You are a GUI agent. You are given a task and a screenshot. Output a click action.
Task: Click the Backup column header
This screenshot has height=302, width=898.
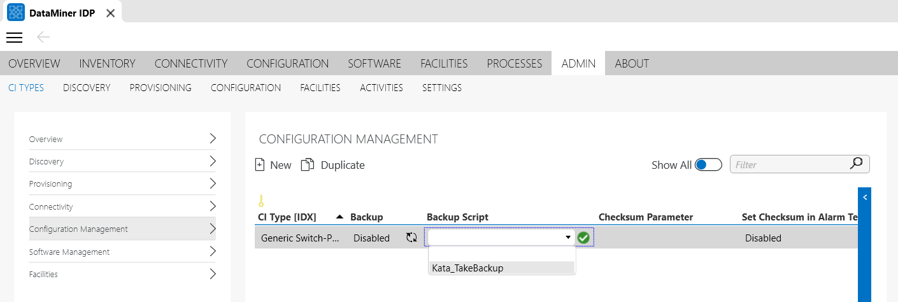[367, 217]
